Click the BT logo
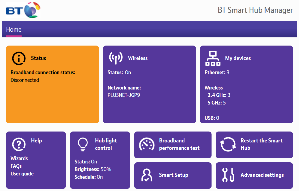 pos(23,10)
